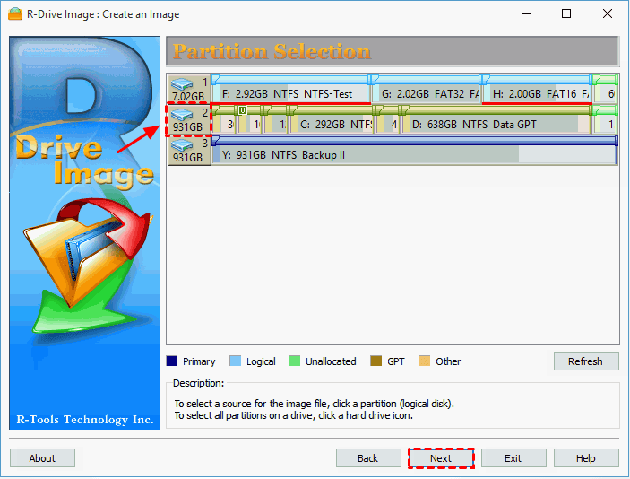Image resolution: width=630 pixels, height=479 pixels.
Task: Click the R-Drive Image title bar icon
Action: pos(15,14)
